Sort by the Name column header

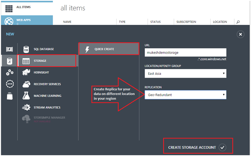point(67,22)
